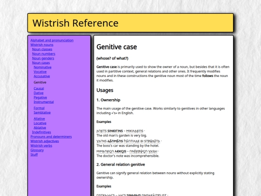Open the Formal case page
Image resolution: width=261 pixels, height=196 pixels.
(x=39, y=108)
